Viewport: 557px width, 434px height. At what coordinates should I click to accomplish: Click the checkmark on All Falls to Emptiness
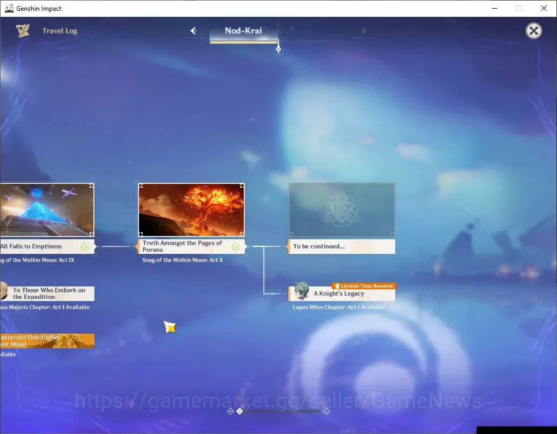(85, 246)
